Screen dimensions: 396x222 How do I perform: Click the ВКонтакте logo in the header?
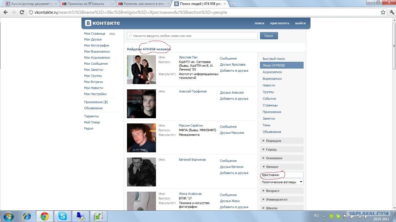(x=102, y=23)
